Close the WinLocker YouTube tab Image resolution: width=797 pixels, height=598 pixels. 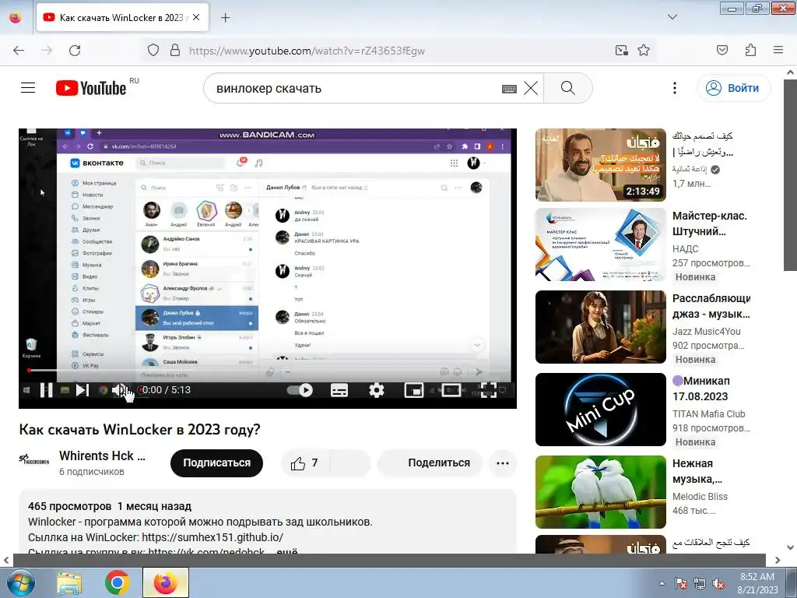coord(196,17)
